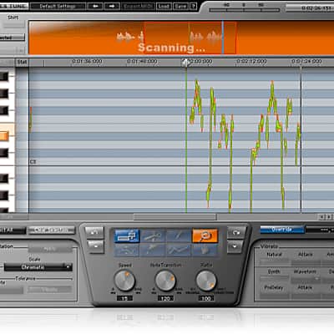Click the Speed knob
This screenshot has height=334, width=334.
124,281
